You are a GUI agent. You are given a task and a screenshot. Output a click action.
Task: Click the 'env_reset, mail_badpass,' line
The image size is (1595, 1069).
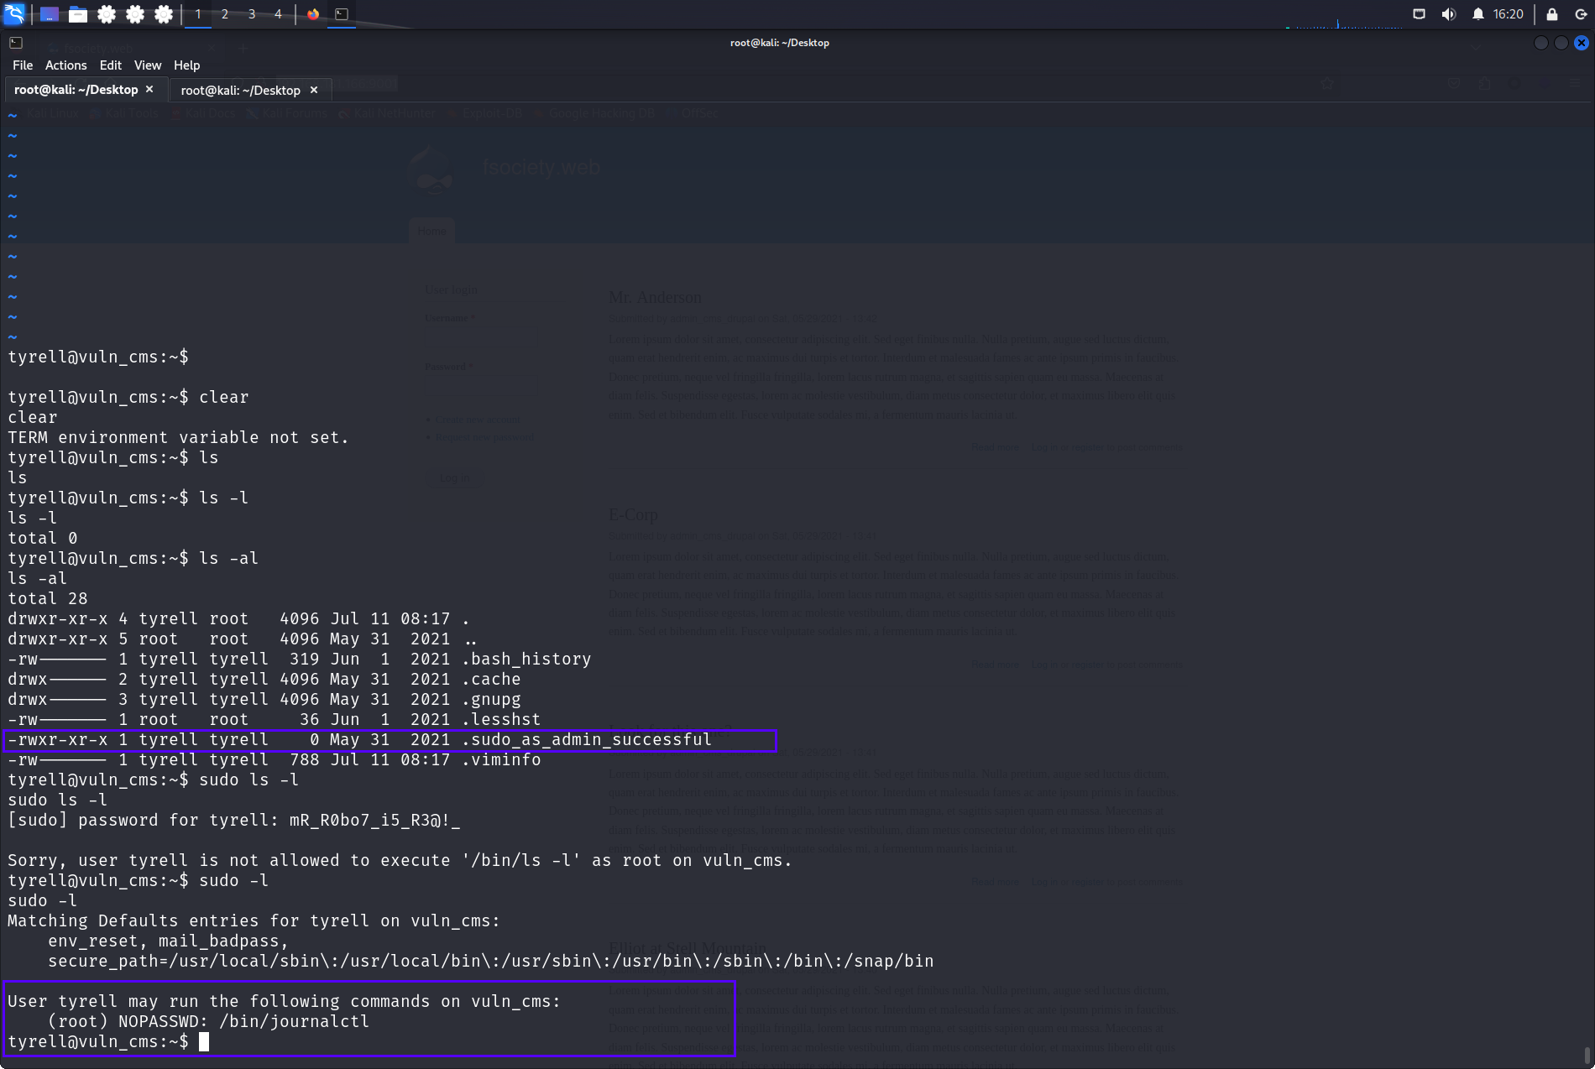pyautogui.click(x=168, y=941)
